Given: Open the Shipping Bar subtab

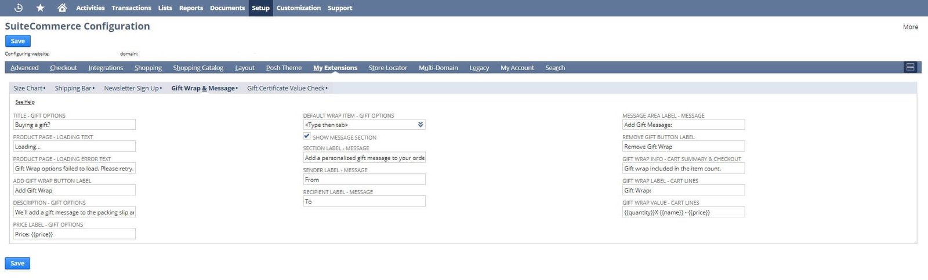Looking at the screenshot, I should pos(74,88).
